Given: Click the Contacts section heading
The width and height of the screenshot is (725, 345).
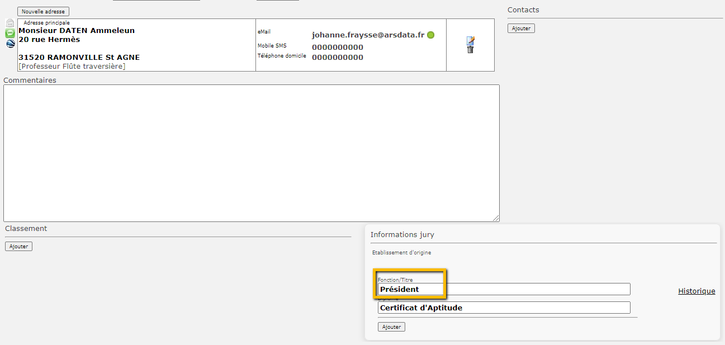Looking at the screenshot, I should point(523,10).
